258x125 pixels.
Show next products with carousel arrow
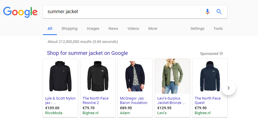pos(229,88)
